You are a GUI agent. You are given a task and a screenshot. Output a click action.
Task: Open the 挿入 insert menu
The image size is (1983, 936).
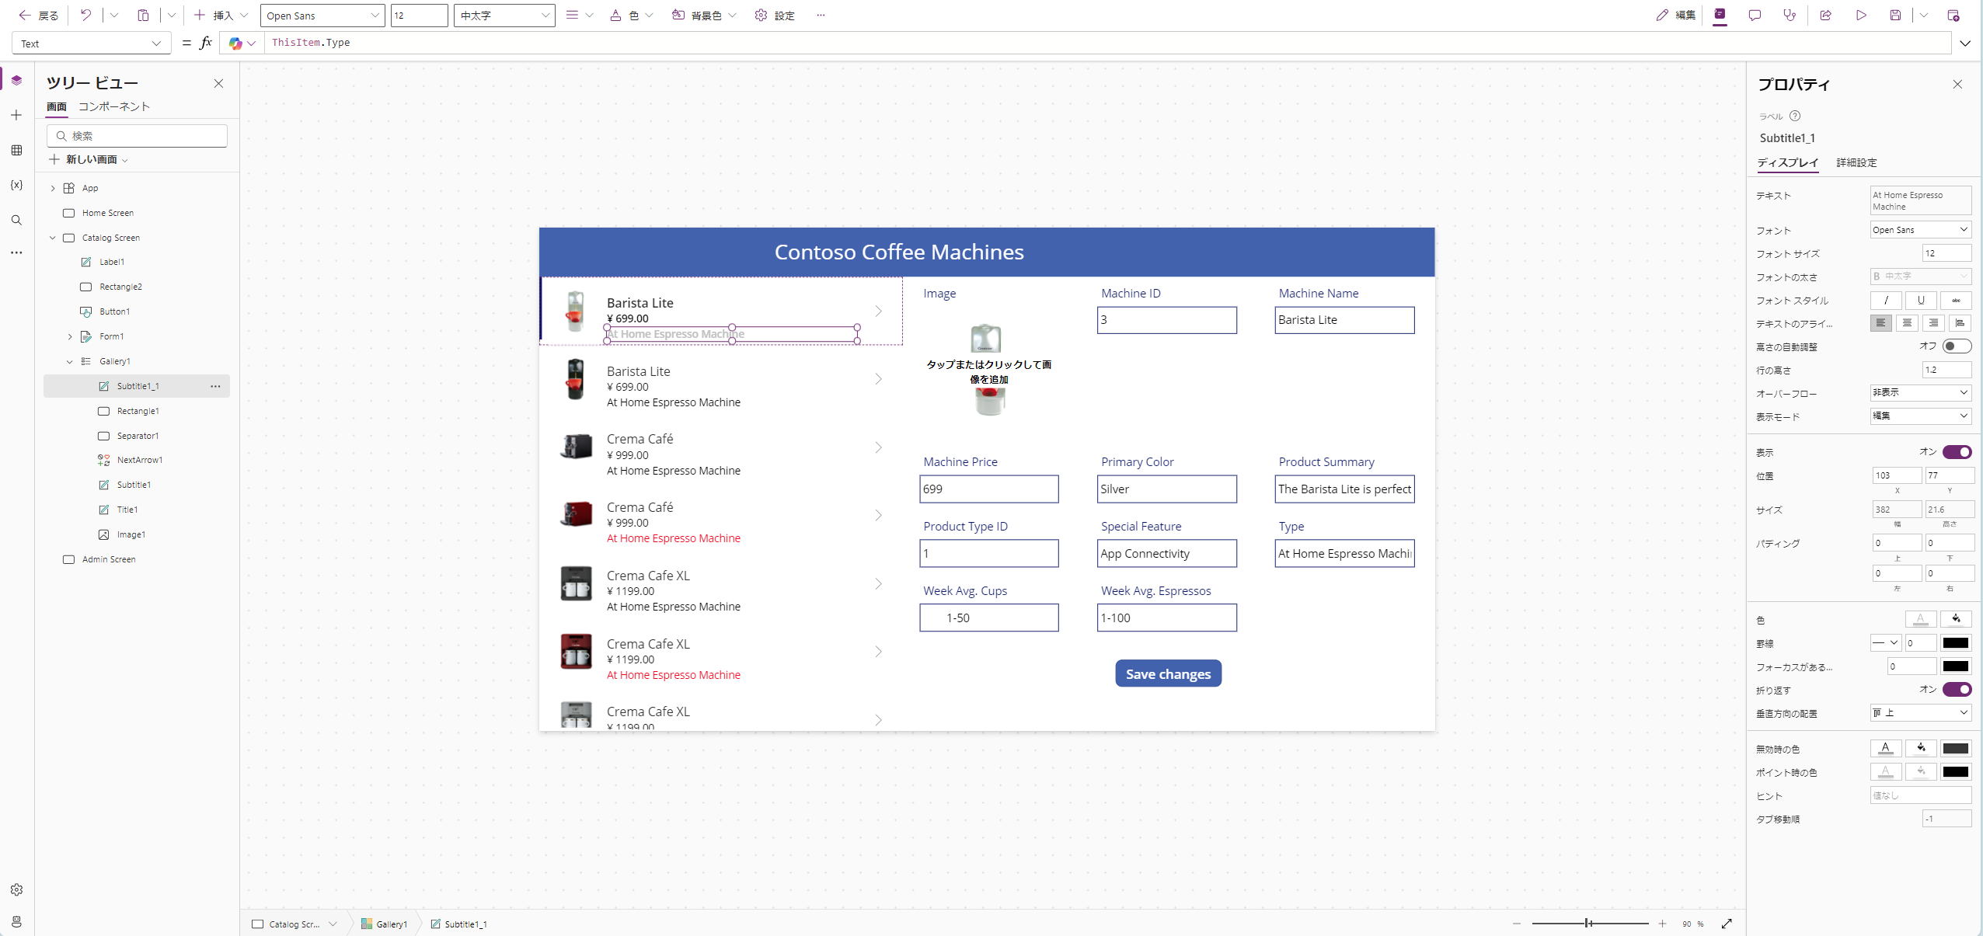[x=221, y=16]
